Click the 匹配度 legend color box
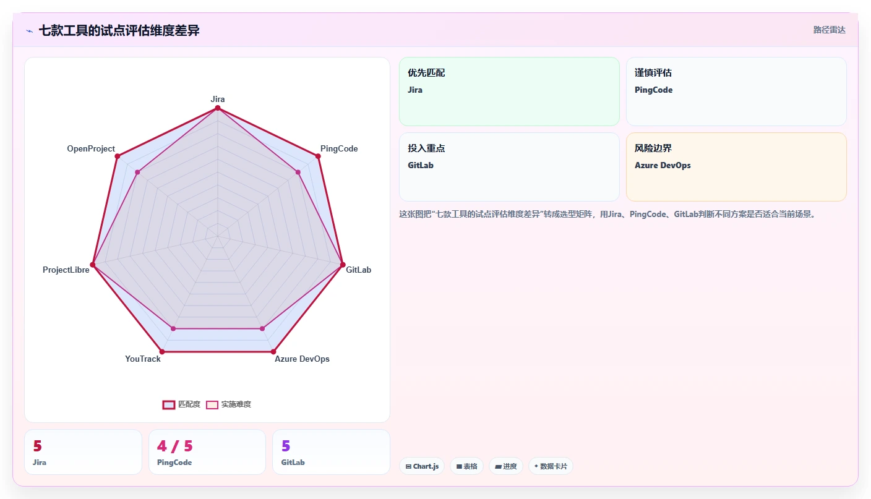The width and height of the screenshot is (871, 499). [169, 404]
